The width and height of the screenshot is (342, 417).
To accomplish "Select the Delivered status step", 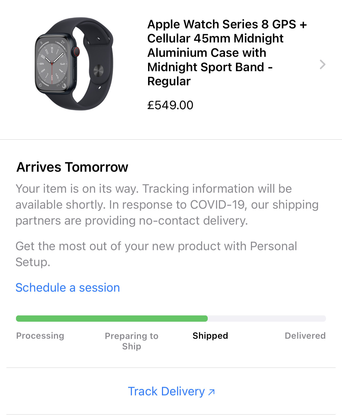I will [305, 336].
